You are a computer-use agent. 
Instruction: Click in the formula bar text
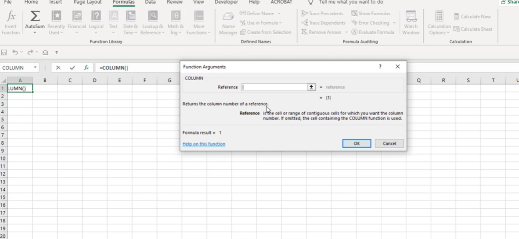pos(114,68)
